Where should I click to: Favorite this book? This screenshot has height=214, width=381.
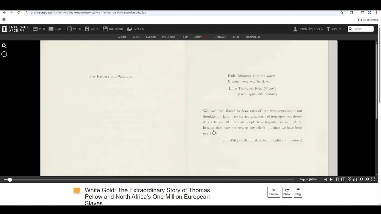274,192
